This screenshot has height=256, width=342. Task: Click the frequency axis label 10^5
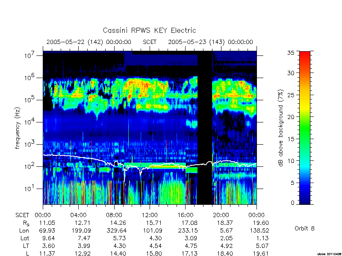coord(29,99)
